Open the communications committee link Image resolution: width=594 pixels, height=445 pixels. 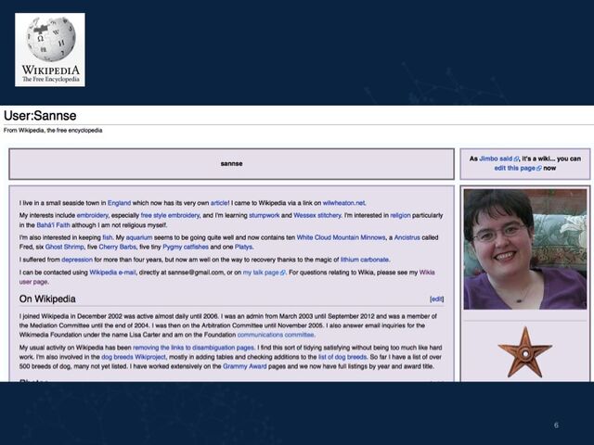[276, 335]
